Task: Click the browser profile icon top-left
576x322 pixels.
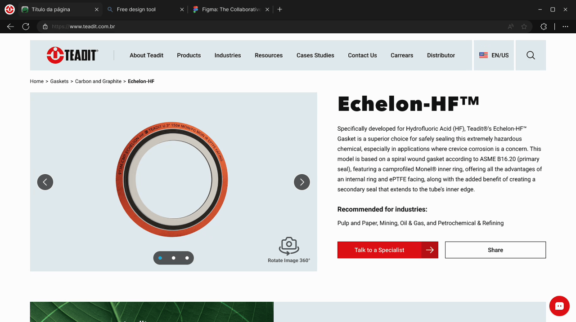Action: (9, 9)
